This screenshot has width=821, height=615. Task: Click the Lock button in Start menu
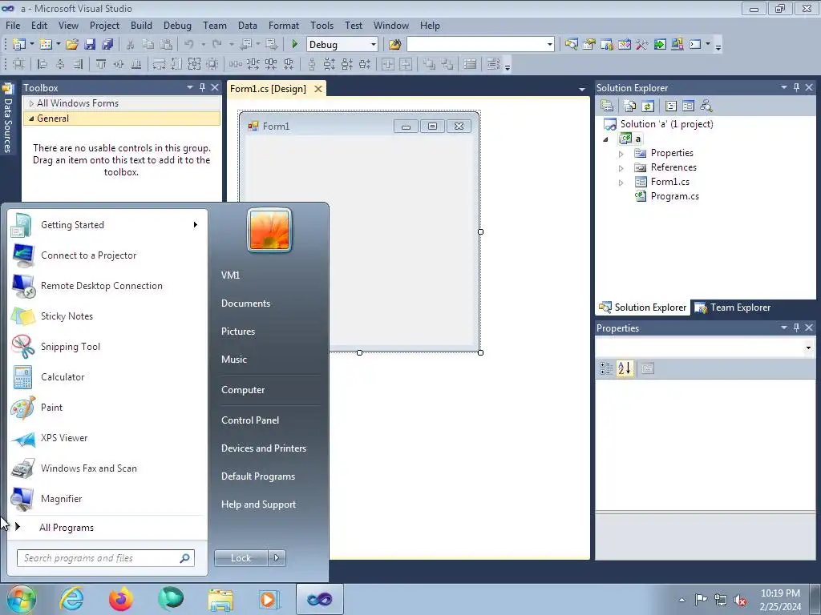click(241, 558)
